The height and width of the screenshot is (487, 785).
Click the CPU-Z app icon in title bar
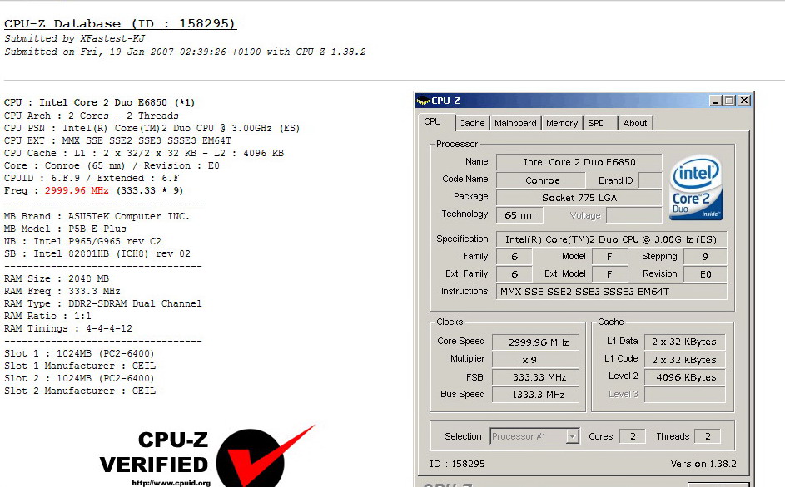tap(423, 101)
